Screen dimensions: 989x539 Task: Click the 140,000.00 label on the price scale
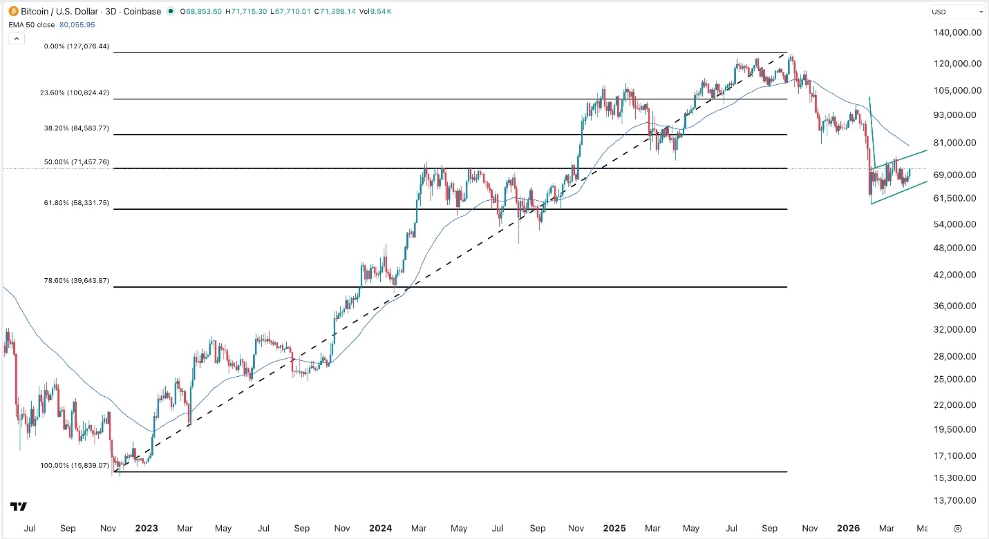956,32
